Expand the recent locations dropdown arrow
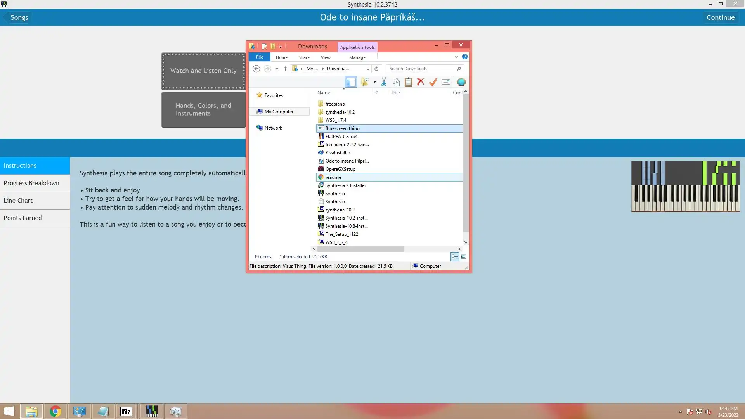Viewport: 745px width, 419px height. pyautogui.click(x=277, y=69)
